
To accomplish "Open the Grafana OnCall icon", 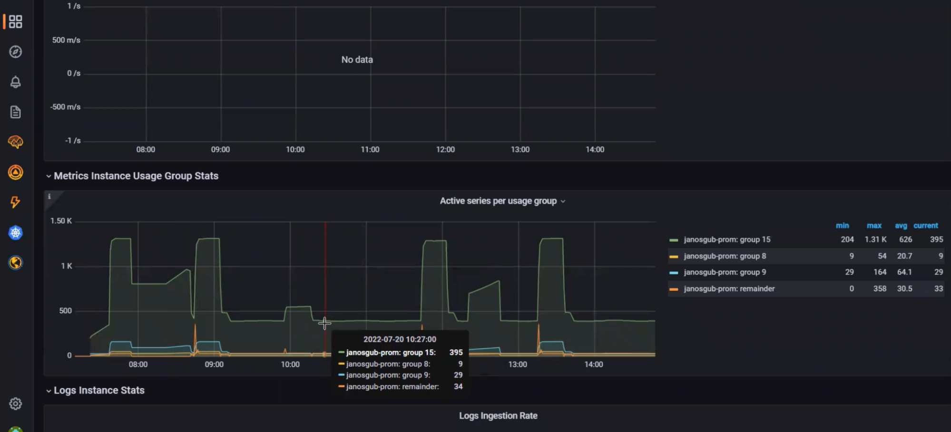I will [x=16, y=173].
